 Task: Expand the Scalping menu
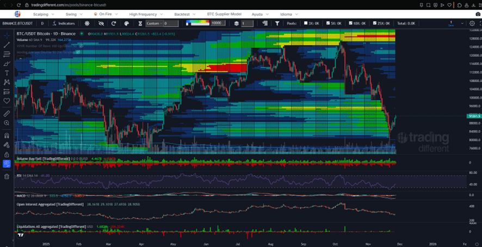click(x=44, y=14)
